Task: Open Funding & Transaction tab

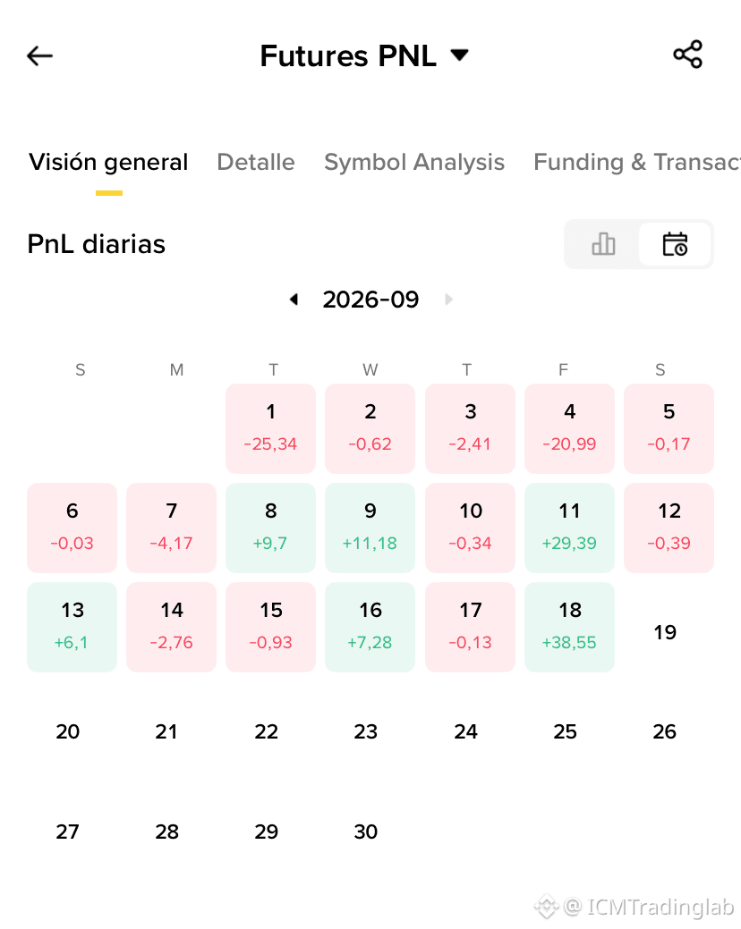Action: tap(636, 162)
